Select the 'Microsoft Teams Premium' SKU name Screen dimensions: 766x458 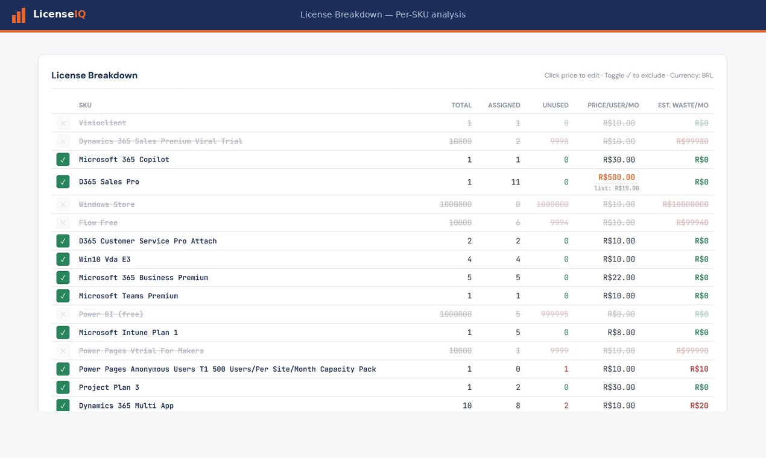click(128, 296)
